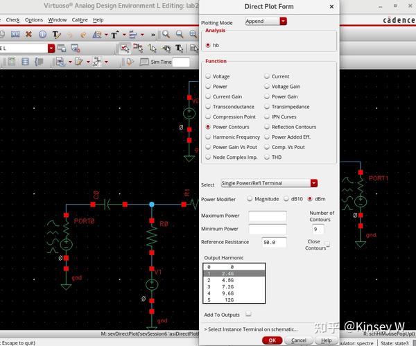Viewport: 416px width, 346px height.
Task: Open the Window menu
Action: [x=58, y=20]
